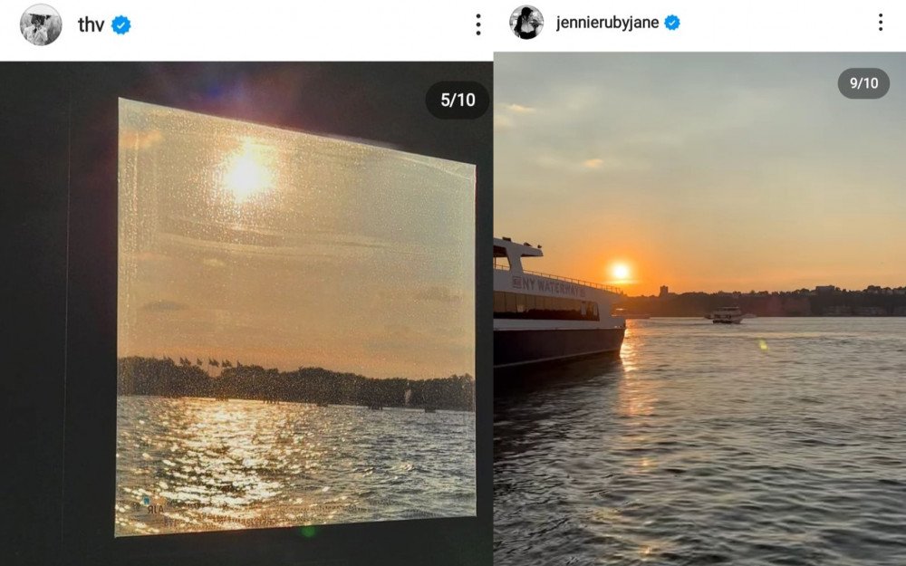This screenshot has height=566, width=906.
Task: Click the thv username link
Action: tap(91, 25)
